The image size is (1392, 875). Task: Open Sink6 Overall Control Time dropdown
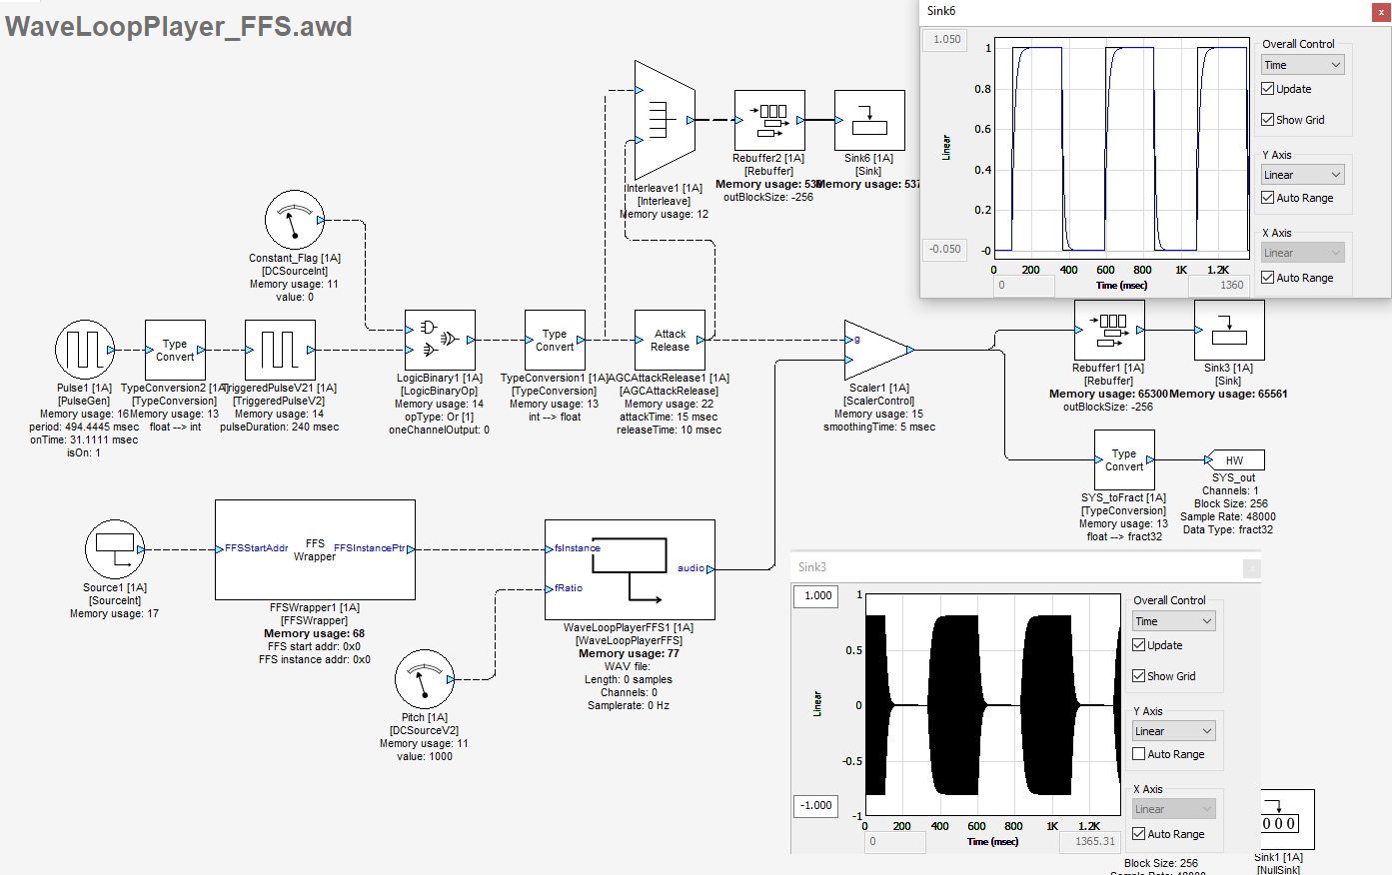1302,65
